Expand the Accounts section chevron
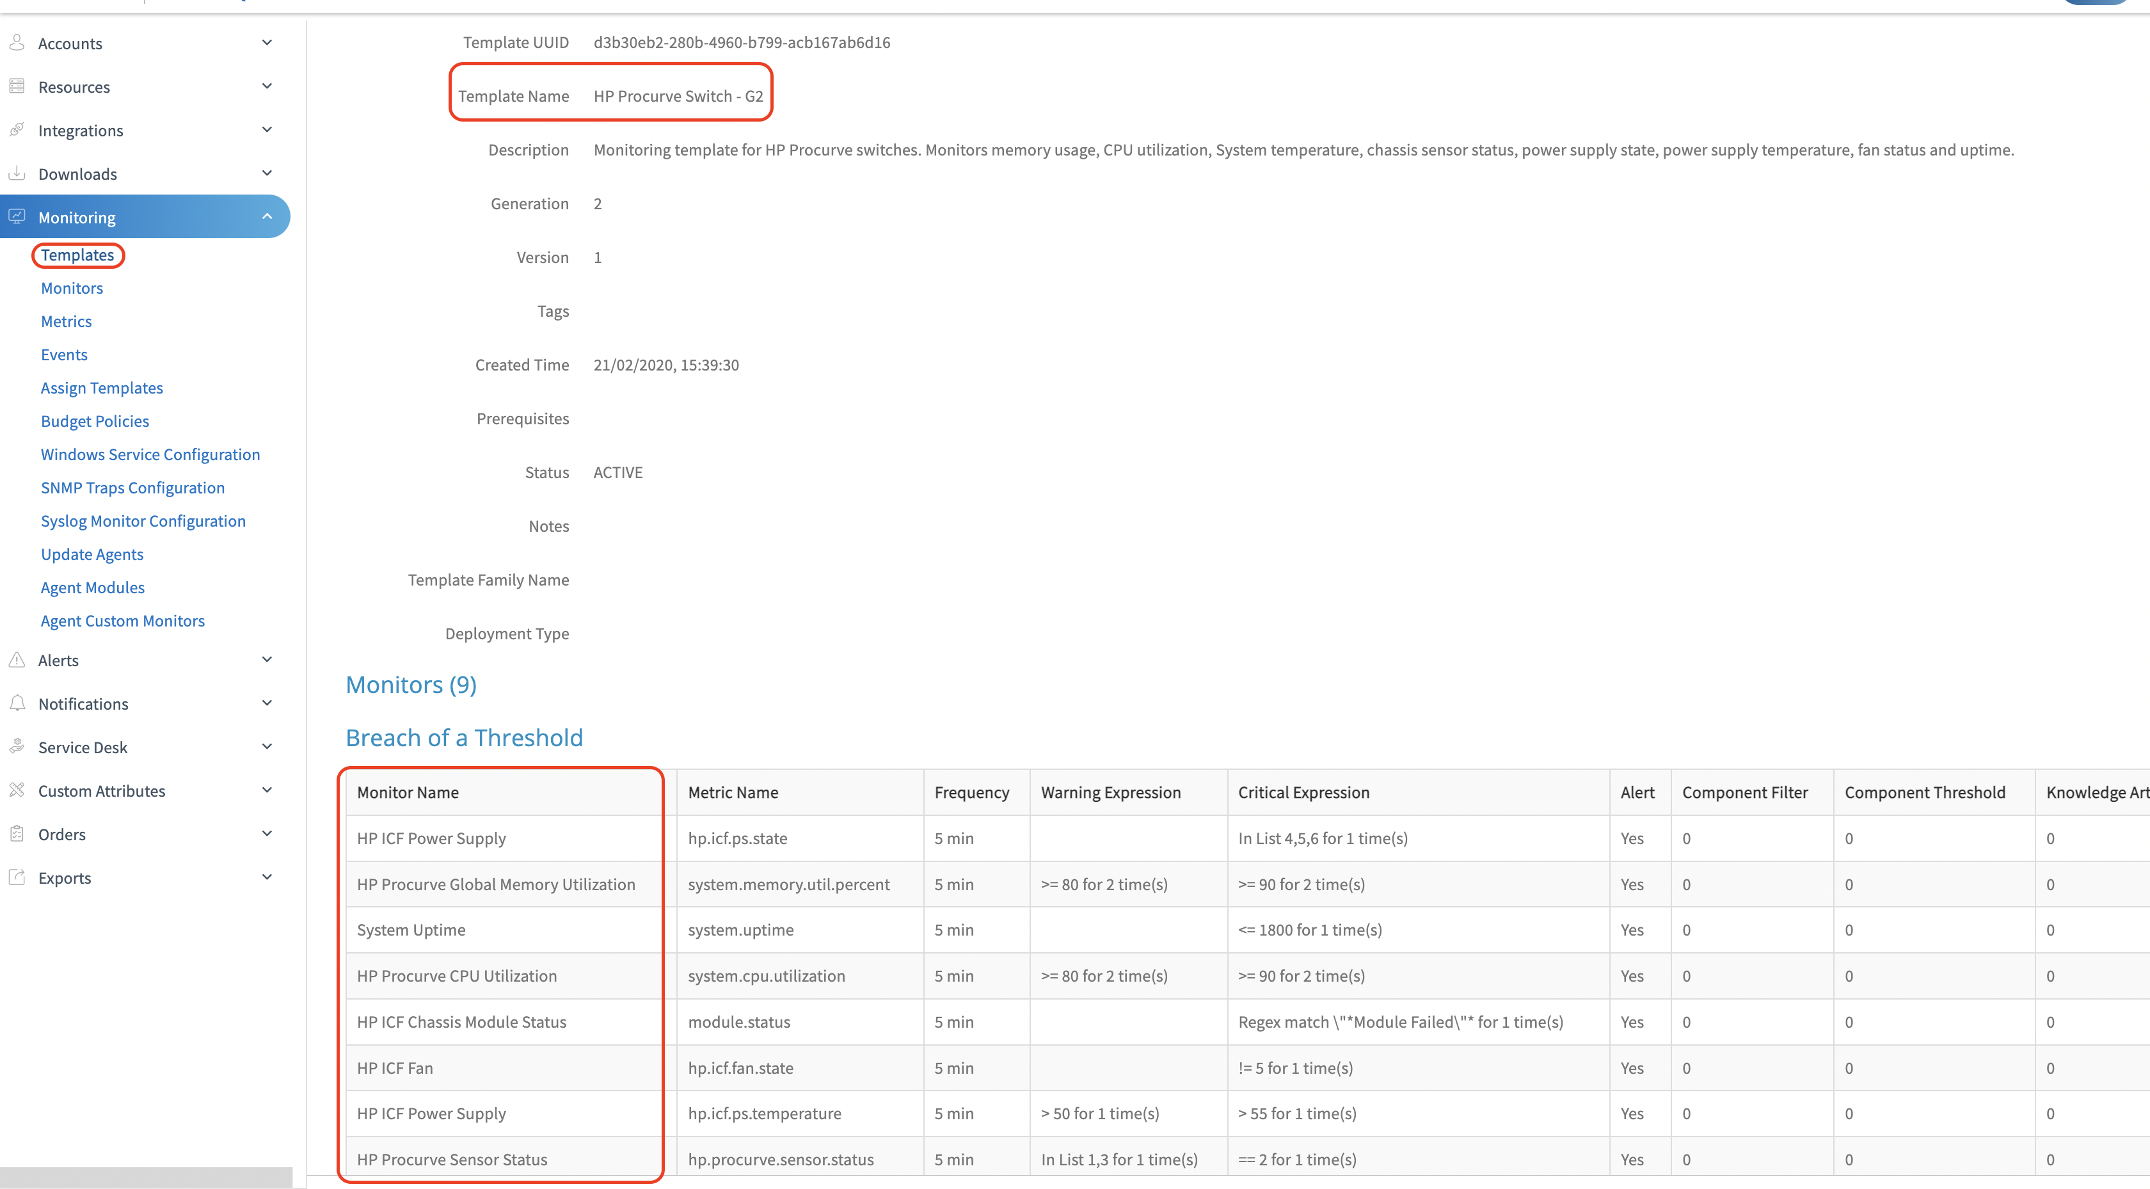Viewport: 2150px width, 1189px height. 267,43
